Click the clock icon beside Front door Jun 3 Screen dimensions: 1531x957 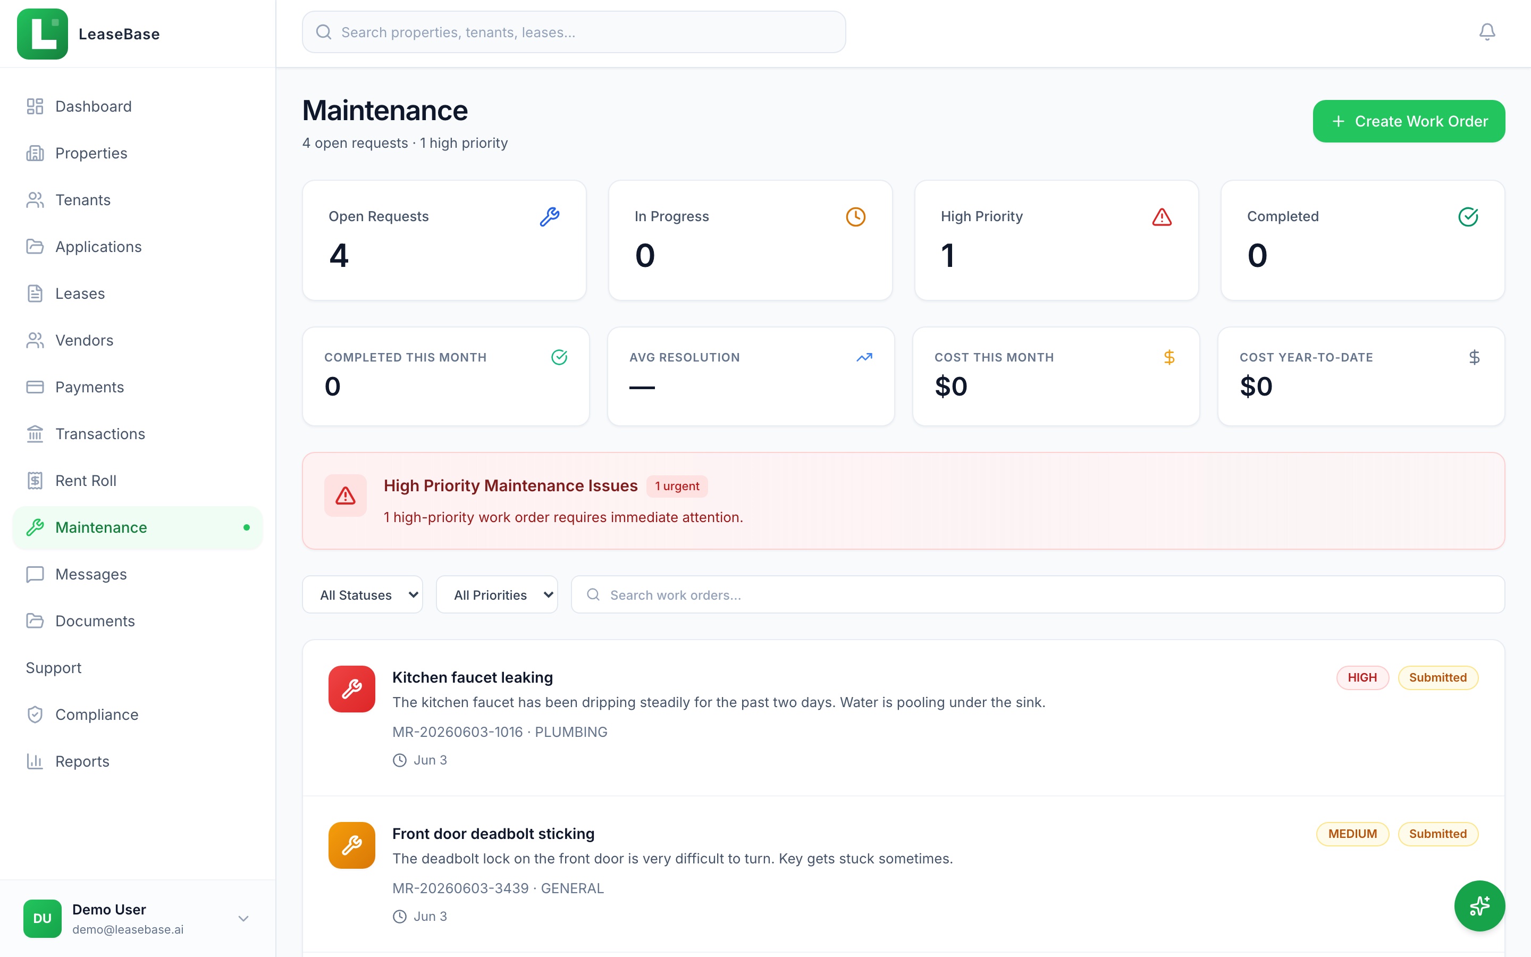[399, 917]
